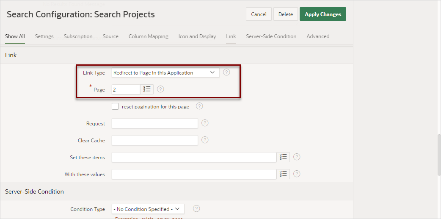441x219 pixels.
Task: Focus the Clear Cache text field
Action: coord(155,140)
